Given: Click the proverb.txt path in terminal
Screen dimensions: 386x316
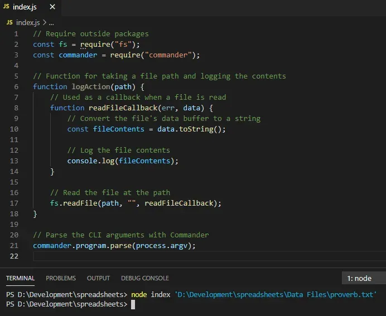Looking at the screenshot, I should [x=276, y=294].
